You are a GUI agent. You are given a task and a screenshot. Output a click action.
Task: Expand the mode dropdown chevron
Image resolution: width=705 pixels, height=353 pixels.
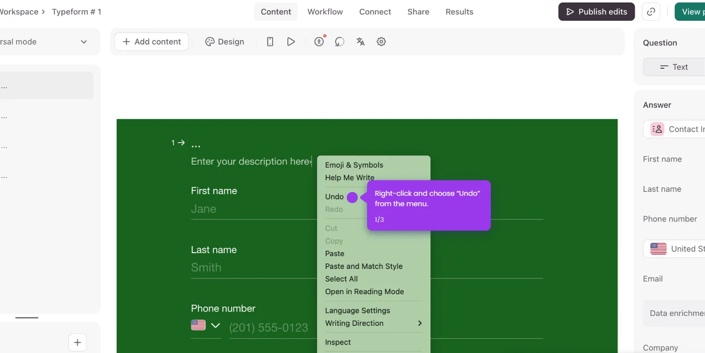84,42
